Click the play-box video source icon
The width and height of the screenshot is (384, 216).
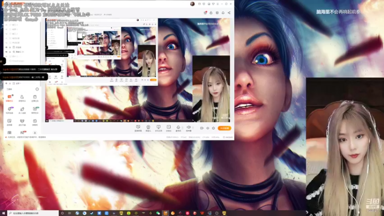click(168, 128)
